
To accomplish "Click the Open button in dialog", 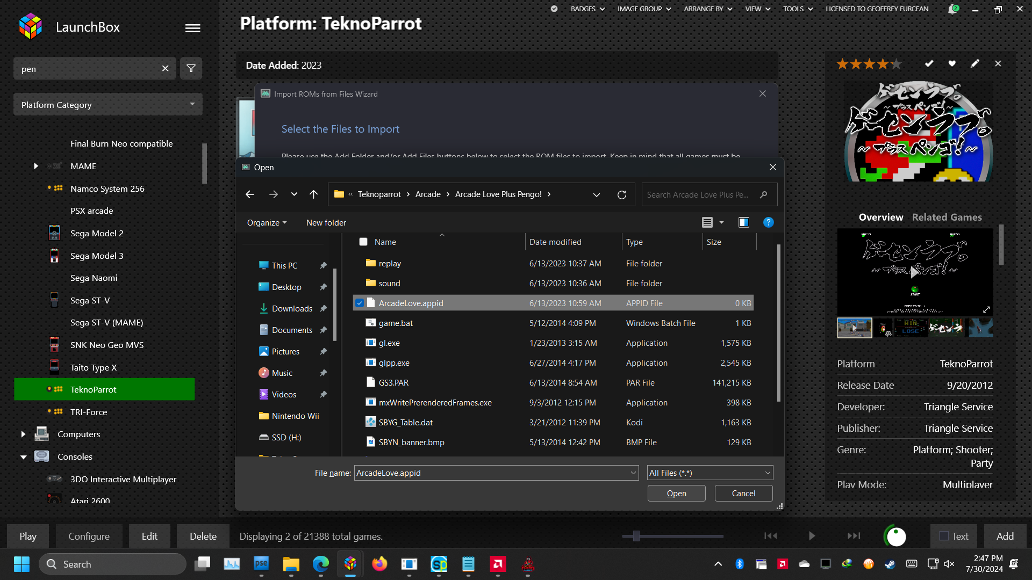I will (676, 493).
